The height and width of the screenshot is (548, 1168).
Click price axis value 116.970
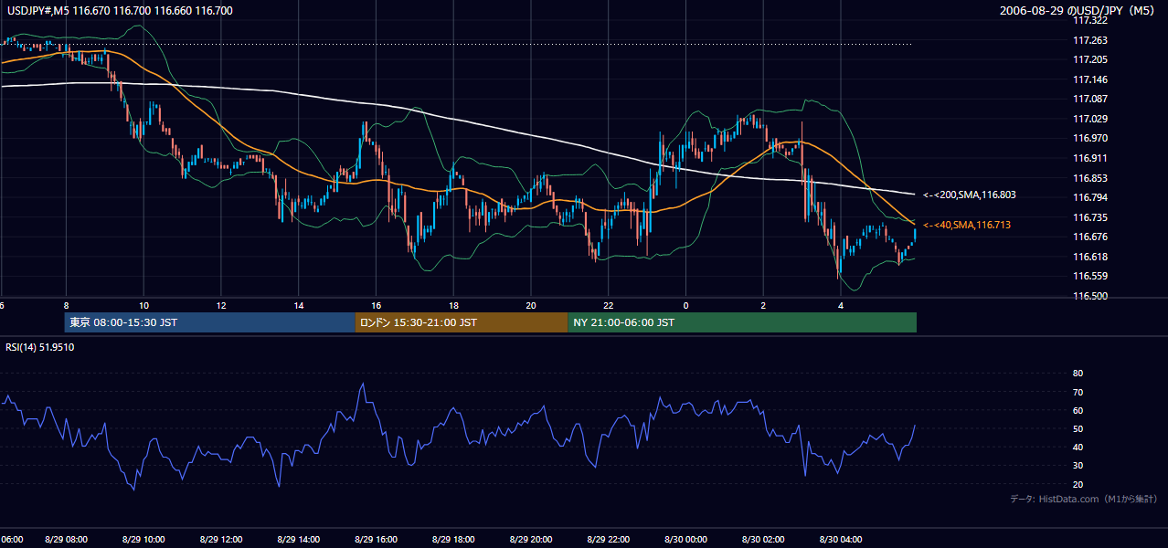click(1089, 138)
